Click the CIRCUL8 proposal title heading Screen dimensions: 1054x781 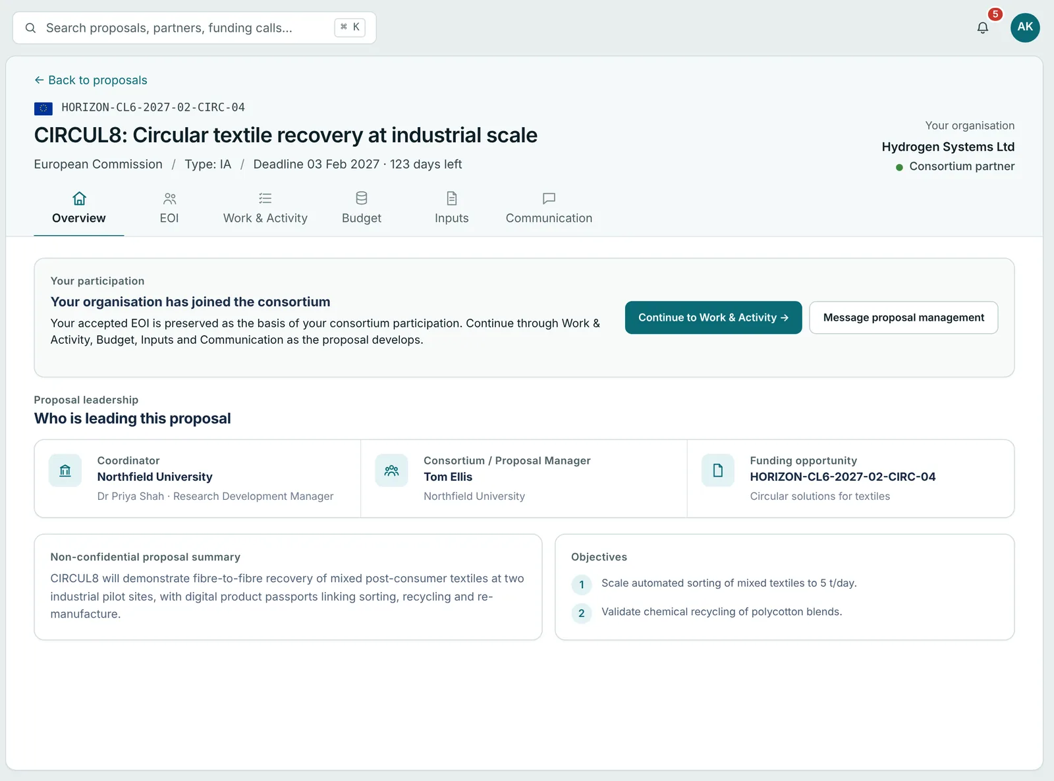(x=286, y=135)
